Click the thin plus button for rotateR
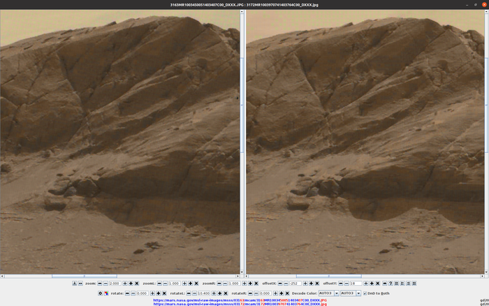Image resolution: width=489 pixels, height=306 pixels. pyautogui.click(x=275, y=293)
